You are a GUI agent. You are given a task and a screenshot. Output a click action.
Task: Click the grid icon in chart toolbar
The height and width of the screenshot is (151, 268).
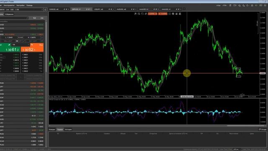(x=169, y=14)
